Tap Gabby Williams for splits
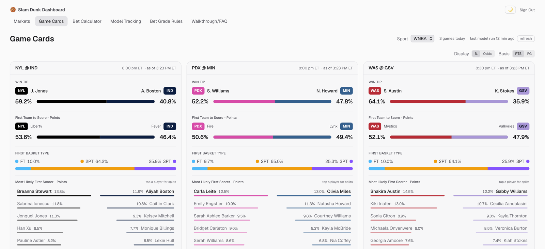The image size is (545, 249). [x=490, y=193]
